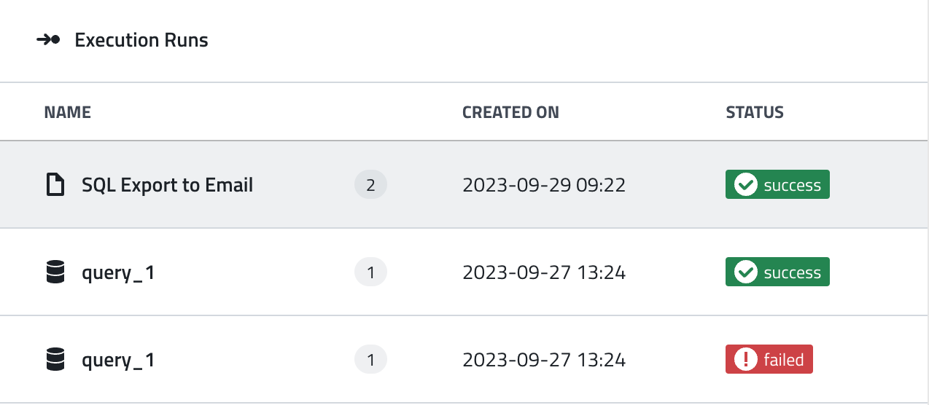This screenshot has width=929, height=405.
Task: Open the SQL Export to Email run
Action: [167, 185]
